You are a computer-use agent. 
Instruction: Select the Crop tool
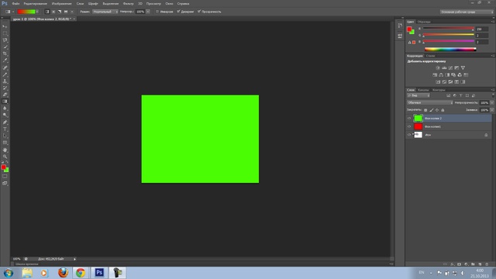[x=5, y=53]
